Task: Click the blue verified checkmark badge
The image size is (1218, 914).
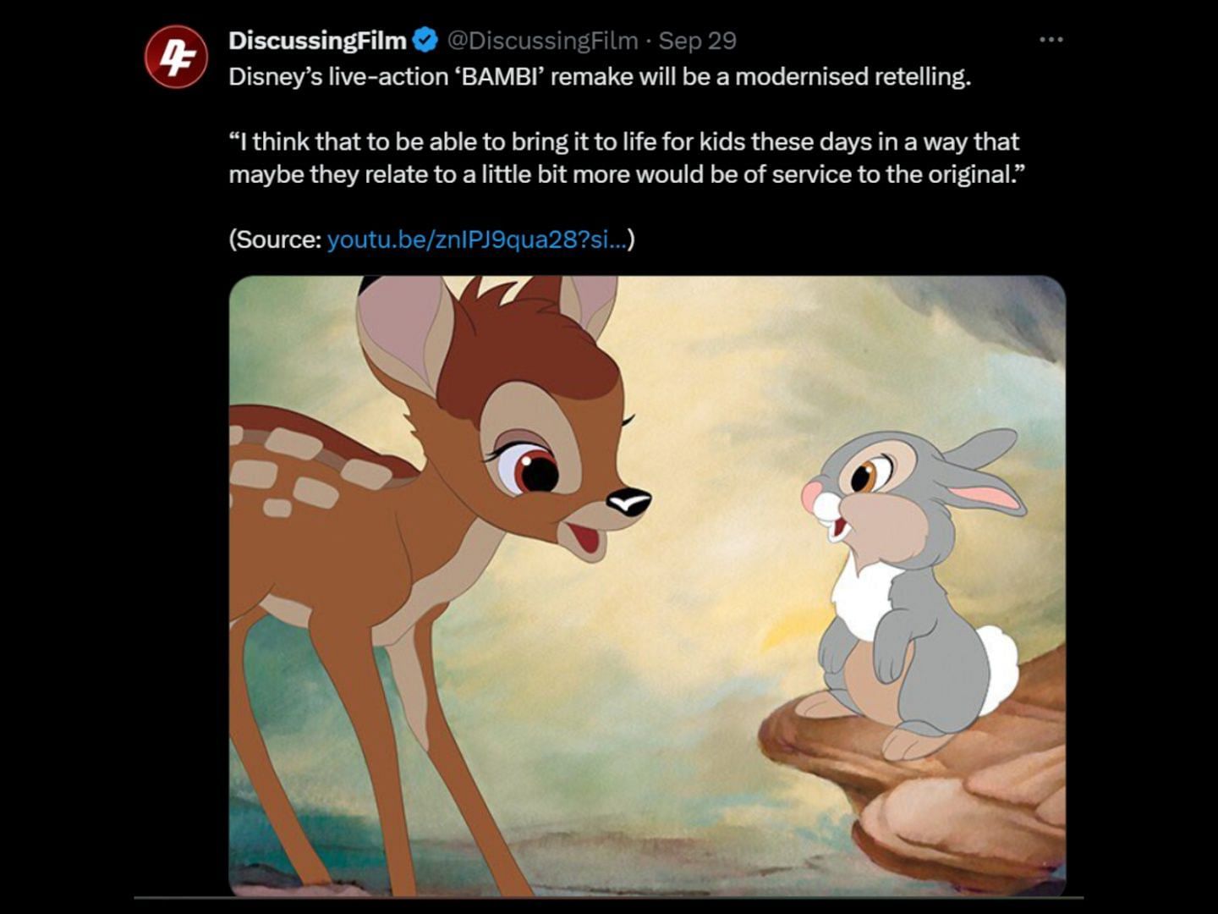Action: [425, 40]
